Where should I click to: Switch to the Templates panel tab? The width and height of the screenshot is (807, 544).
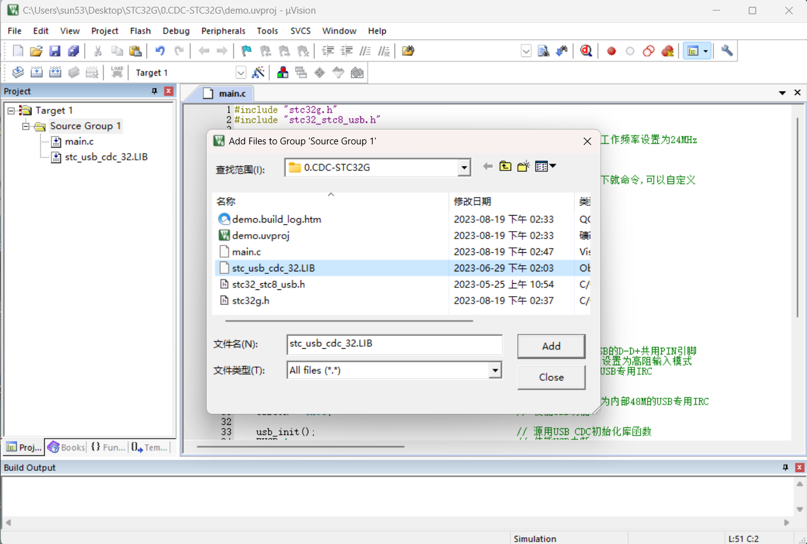pyautogui.click(x=149, y=447)
